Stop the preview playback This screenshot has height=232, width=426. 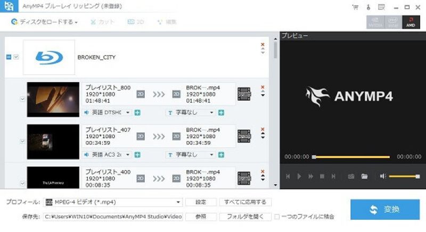(322, 176)
